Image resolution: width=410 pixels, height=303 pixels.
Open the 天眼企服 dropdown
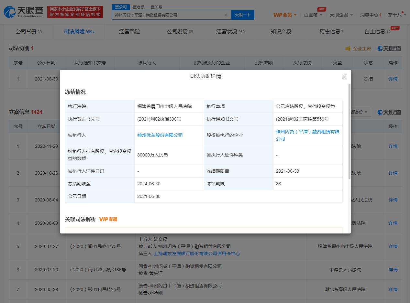pyautogui.click(x=342, y=15)
